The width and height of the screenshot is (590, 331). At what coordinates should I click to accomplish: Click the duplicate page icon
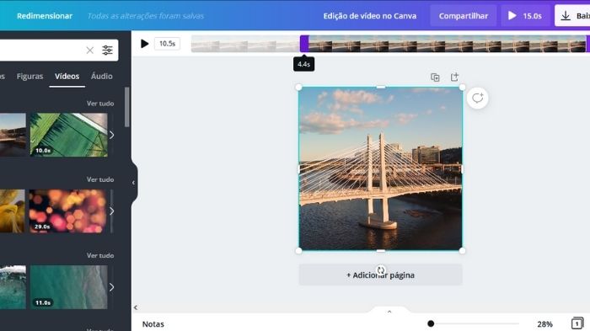tap(435, 77)
